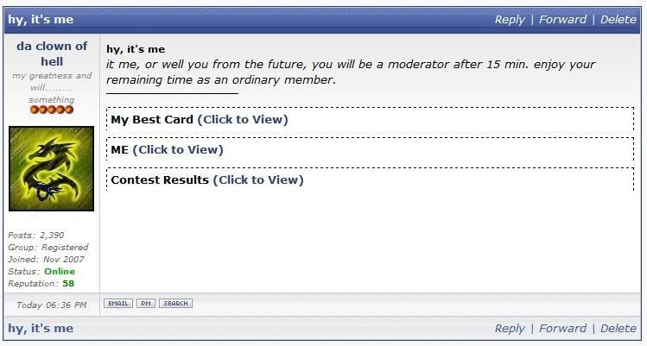The height and width of the screenshot is (346, 647).
Task: Click the message title in the top header
Action: [41, 19]
